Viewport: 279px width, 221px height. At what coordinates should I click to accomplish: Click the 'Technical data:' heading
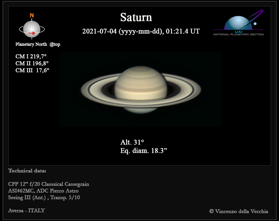[x=27, y=171]
